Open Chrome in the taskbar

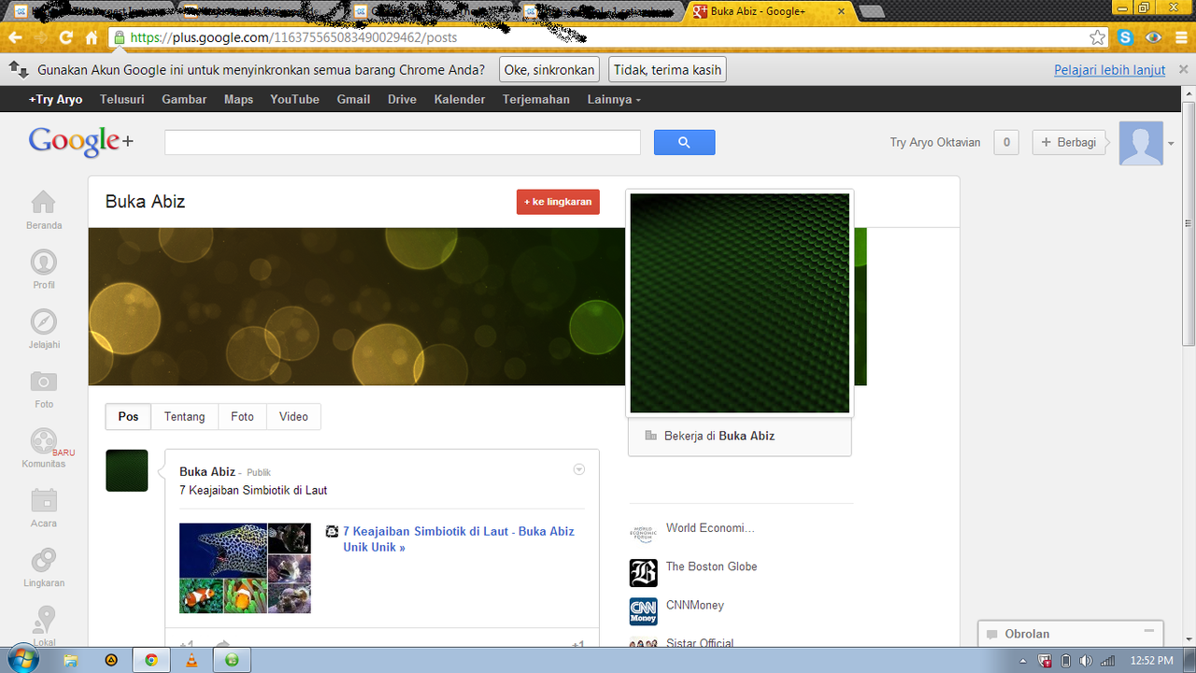pyautogui.click(x=151, y=660)
